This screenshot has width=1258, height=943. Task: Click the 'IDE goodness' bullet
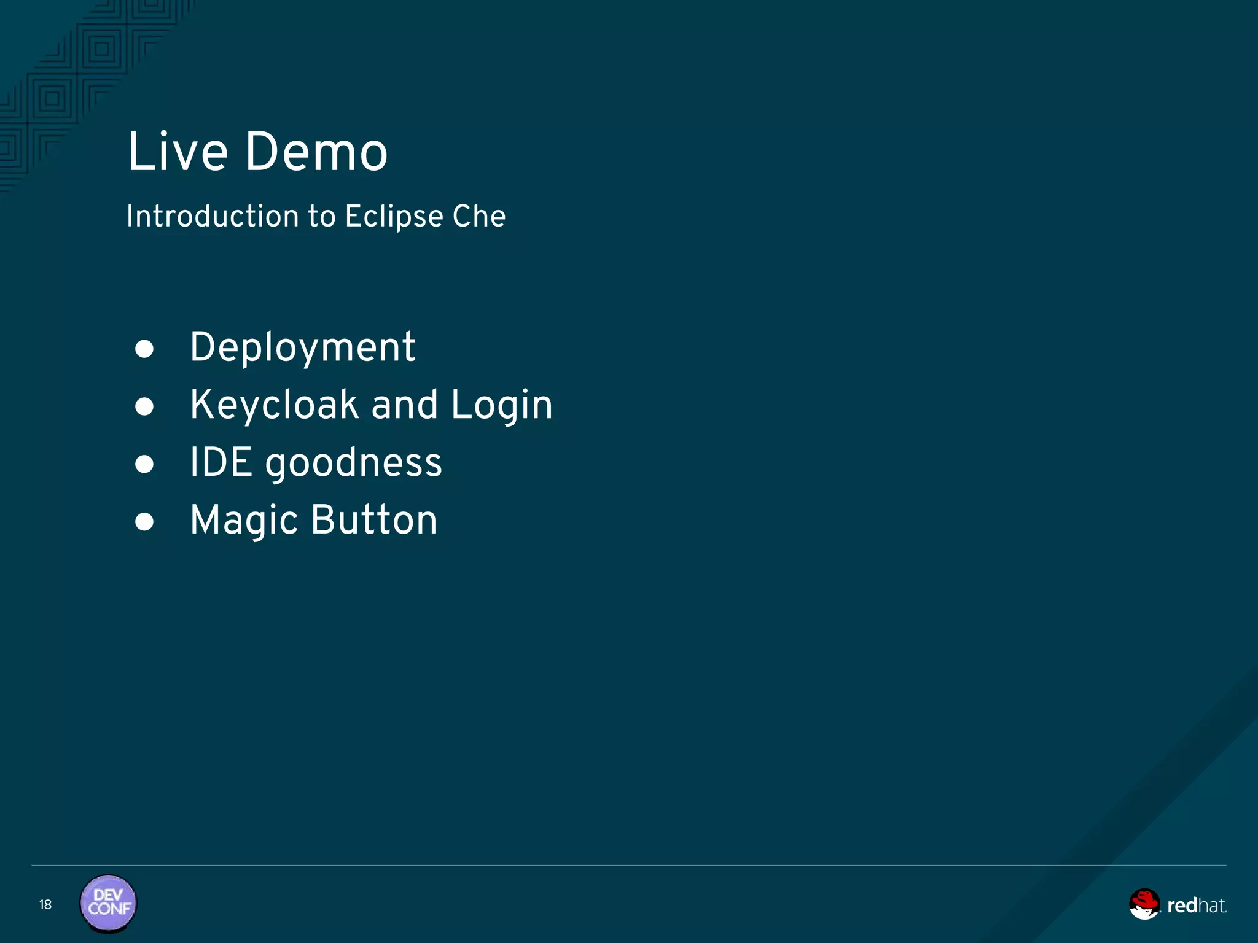[316, 463]
